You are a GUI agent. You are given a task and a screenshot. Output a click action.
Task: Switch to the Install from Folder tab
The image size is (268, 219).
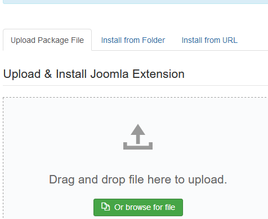133,40
